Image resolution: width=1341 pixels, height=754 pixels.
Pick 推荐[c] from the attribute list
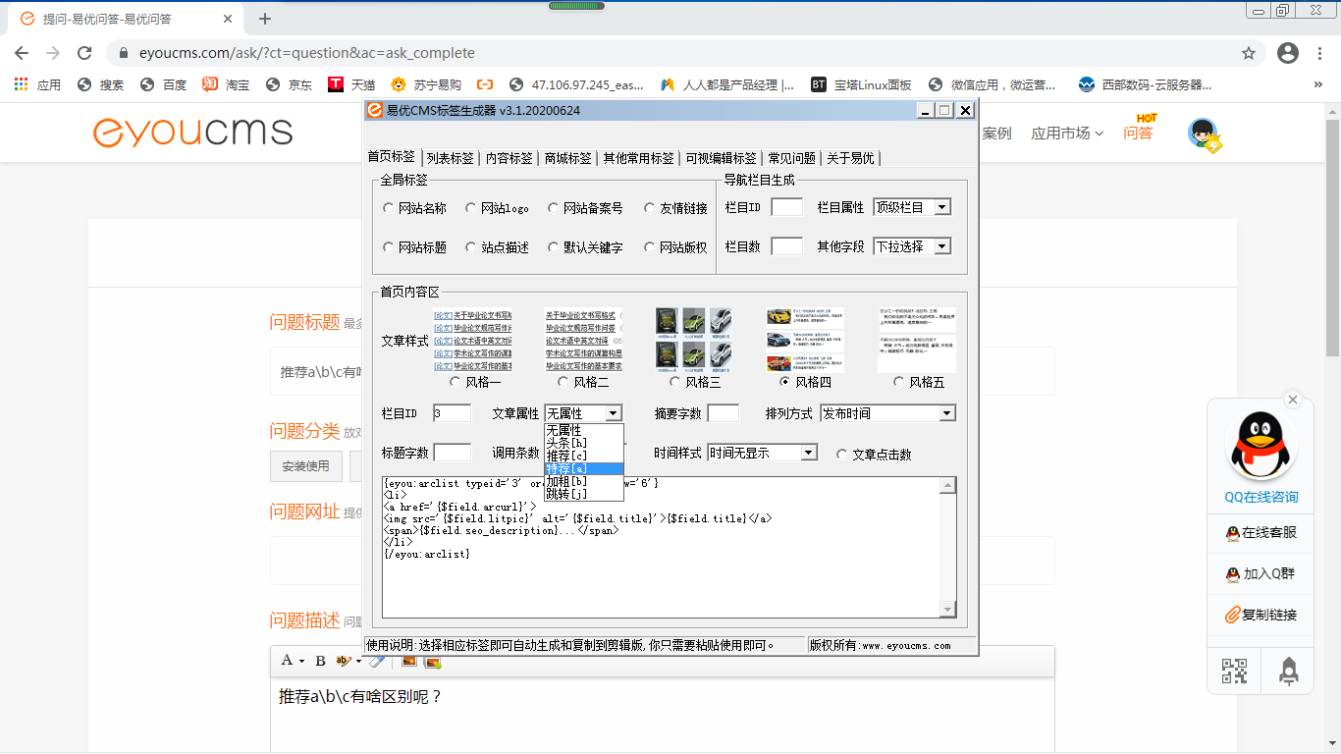tap(584, 456)
